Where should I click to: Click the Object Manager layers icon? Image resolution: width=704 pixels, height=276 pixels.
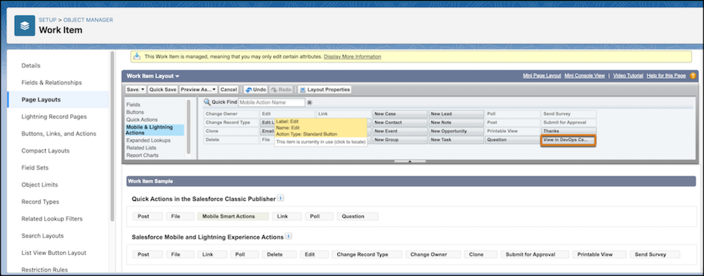25,25
